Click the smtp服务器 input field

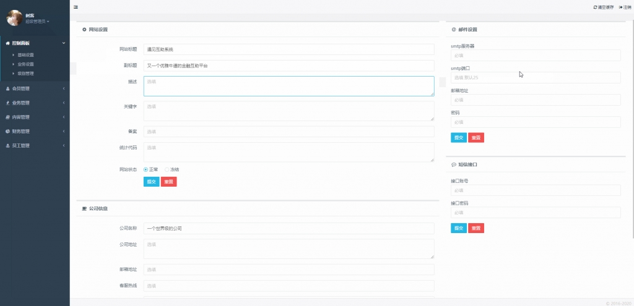tap(536, 55)
